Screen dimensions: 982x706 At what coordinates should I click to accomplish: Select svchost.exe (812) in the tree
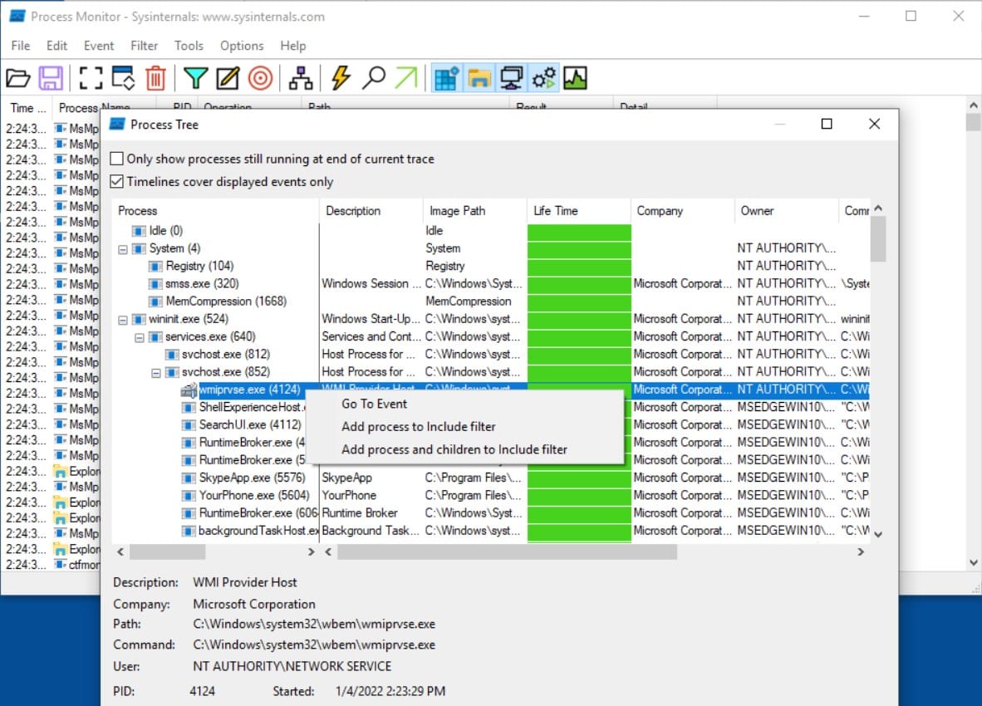[226, 355]
